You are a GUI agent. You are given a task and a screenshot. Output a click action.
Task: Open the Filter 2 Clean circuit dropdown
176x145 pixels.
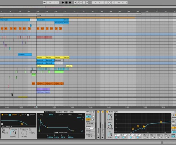point(33,115)
